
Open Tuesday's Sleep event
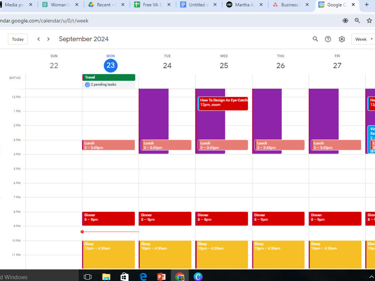click(x=165, y=254)
